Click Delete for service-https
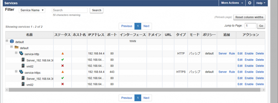 [x=260, y=72]
